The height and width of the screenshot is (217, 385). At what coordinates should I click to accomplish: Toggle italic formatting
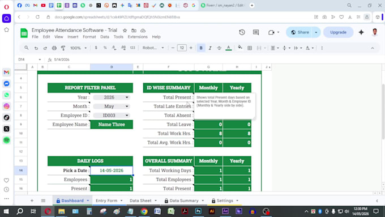(210, 48)
